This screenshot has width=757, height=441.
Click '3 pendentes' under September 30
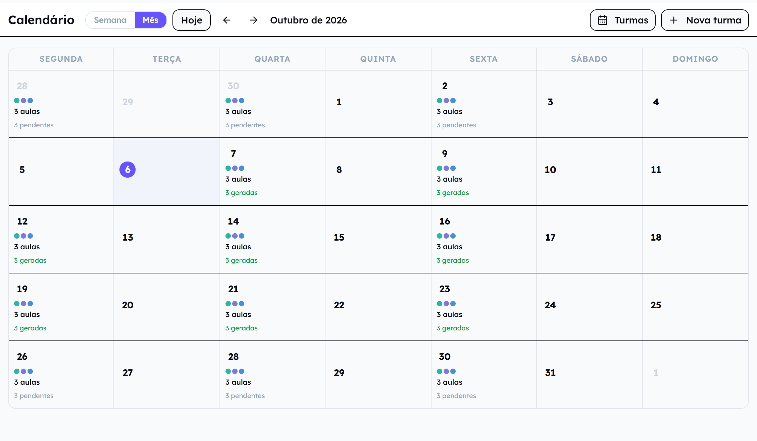pyautogui.click(x=245, y=125)
